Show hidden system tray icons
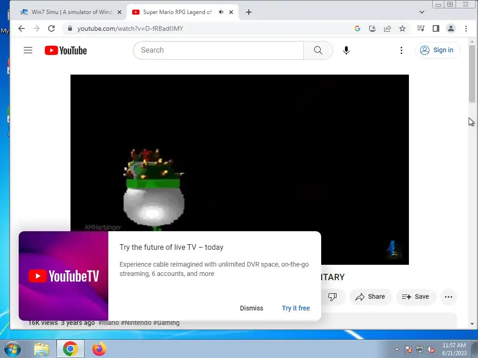The width and height of the screenshot is (478, 358). 397,349
